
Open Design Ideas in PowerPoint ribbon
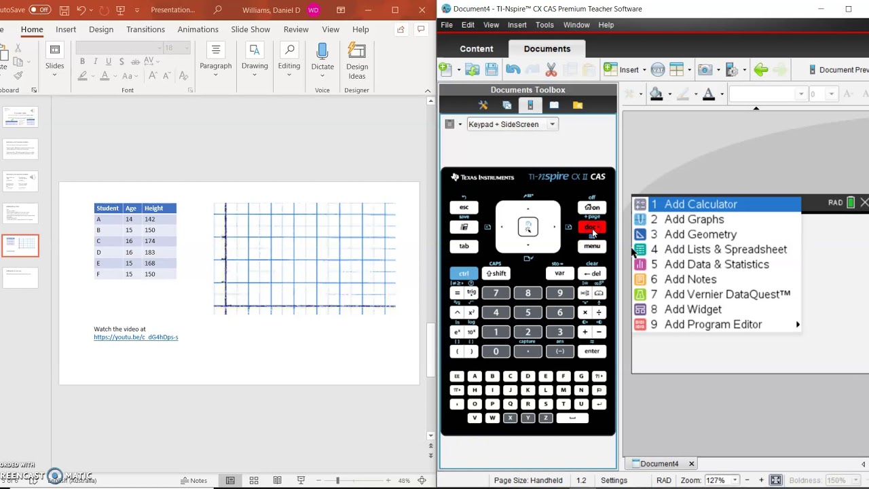click(357, 61)
